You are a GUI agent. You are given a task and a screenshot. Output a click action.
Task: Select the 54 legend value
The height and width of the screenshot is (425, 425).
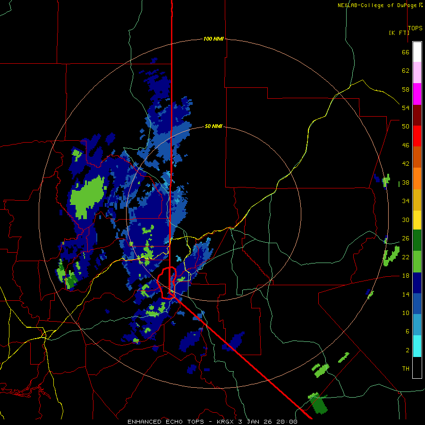(406, 108)
